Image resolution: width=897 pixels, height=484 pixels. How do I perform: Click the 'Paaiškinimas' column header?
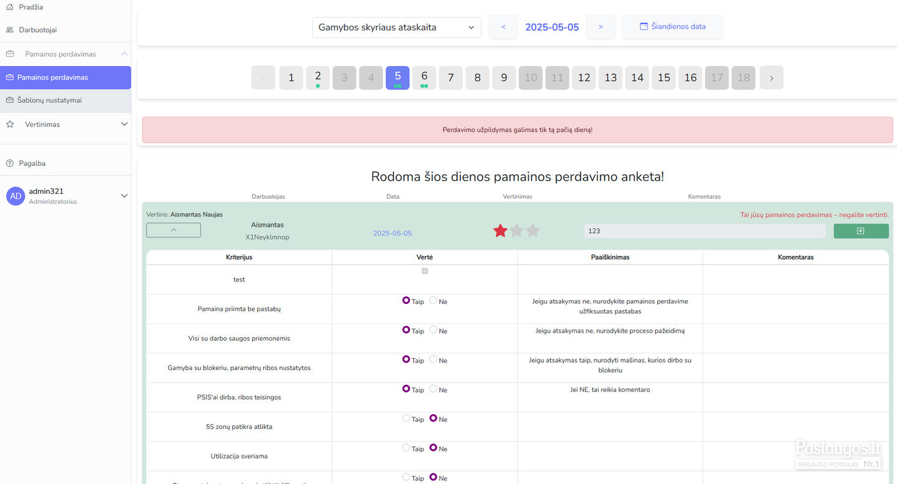610,257
